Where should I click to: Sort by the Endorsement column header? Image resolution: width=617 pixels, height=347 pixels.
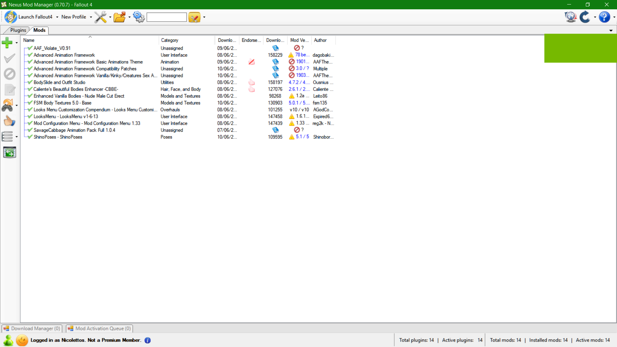tap(251, 40)
